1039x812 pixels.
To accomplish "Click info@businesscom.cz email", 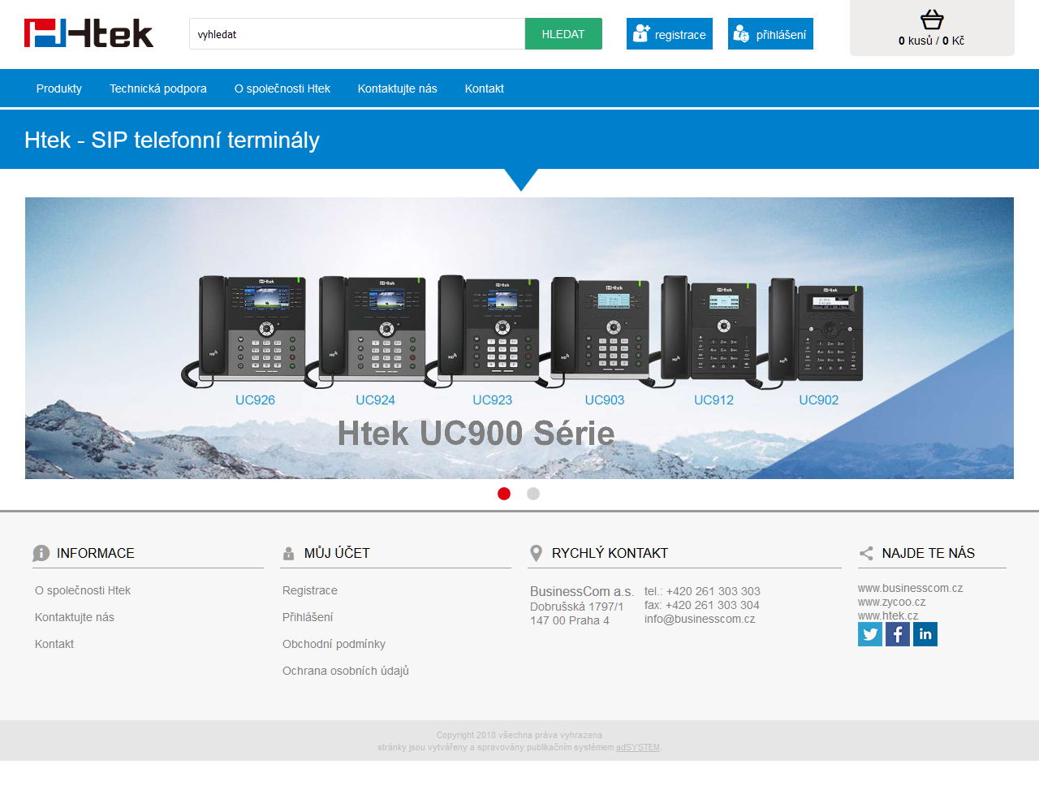I will click(700, 619).
